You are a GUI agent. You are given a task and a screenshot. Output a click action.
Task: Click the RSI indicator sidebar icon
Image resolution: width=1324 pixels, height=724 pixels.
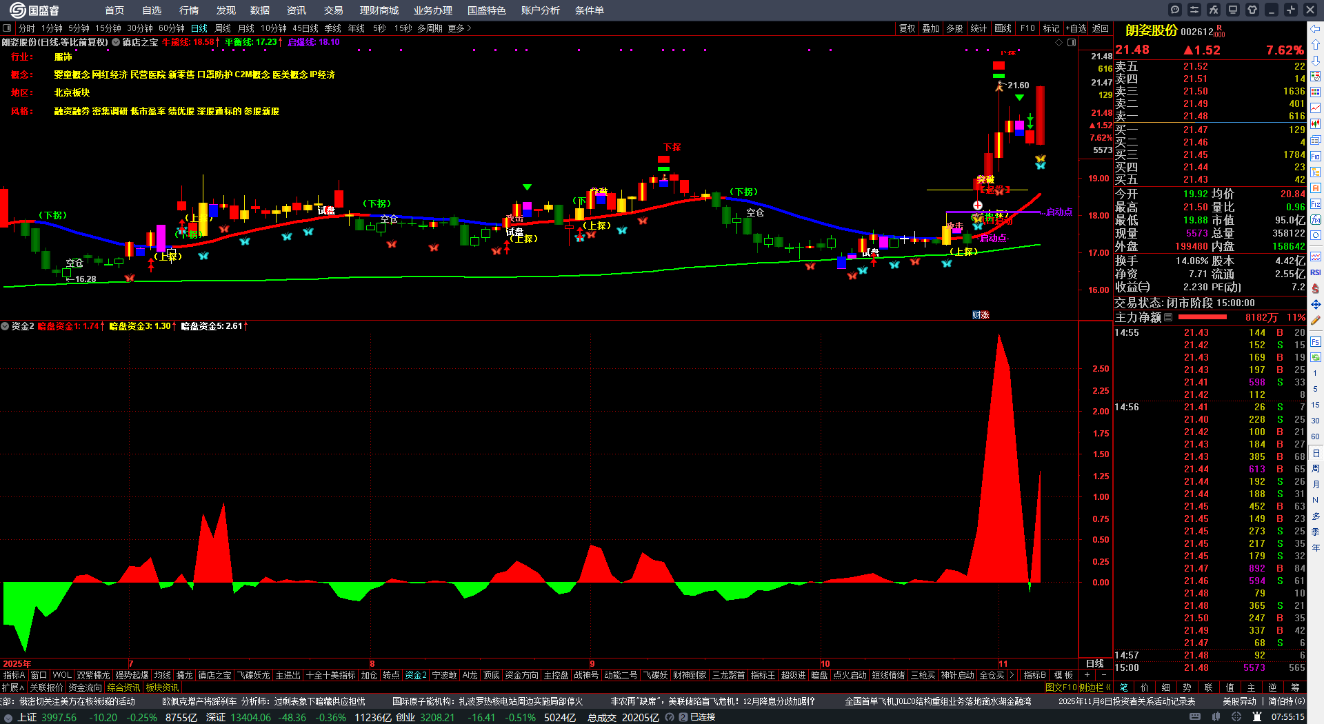pos(1316,272)
